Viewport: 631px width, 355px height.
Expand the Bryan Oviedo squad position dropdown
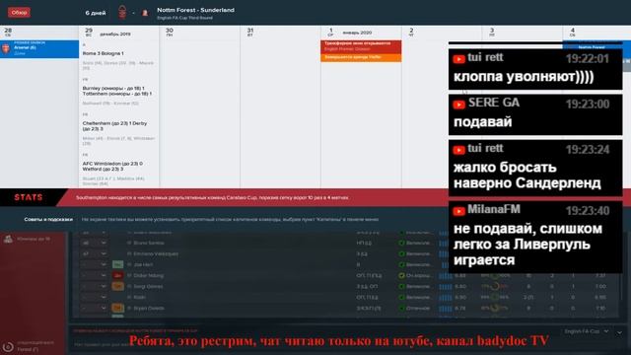(x=104, y=309)
